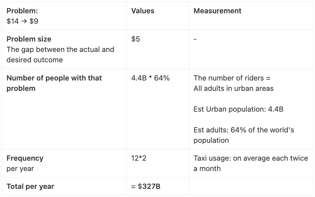Select "Number of people with that problem" label
Viewport: 315px width, 197px height.
[54, 83]
